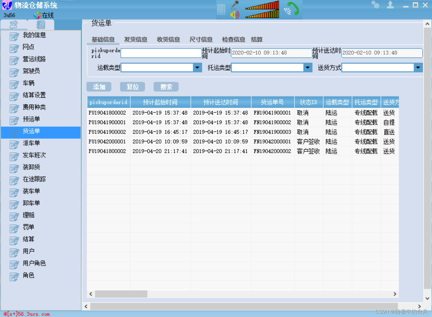
Task: Switch to the 发货信息 tab
Action: click(136, 40)
